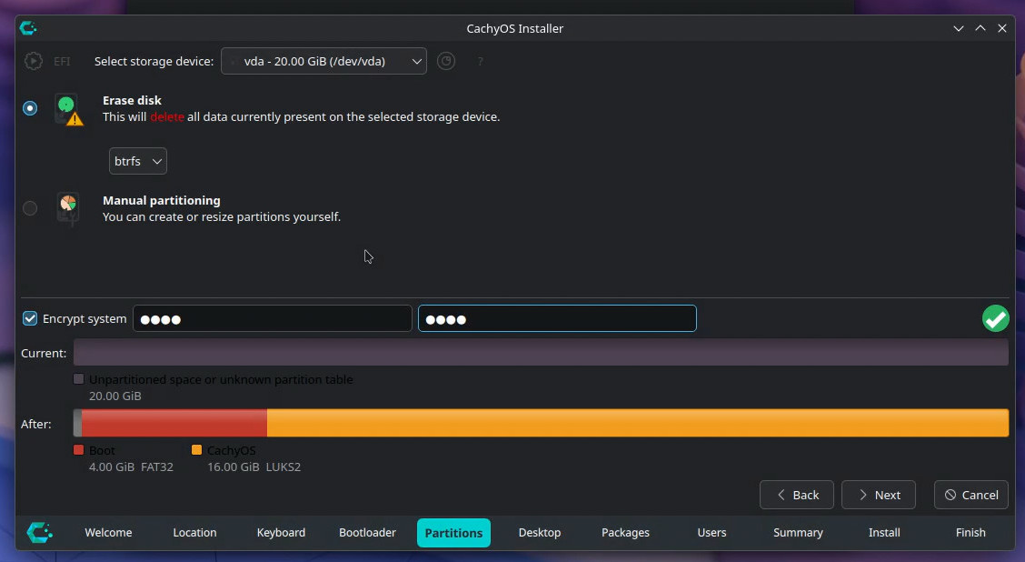The height and width of the screenshot is (562, 1025).
Task: Click the orange CachyOS legend swatch
Action: coord(196,449)
